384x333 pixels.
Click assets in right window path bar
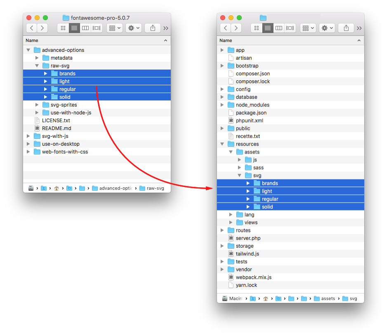(x=325, y=298)
